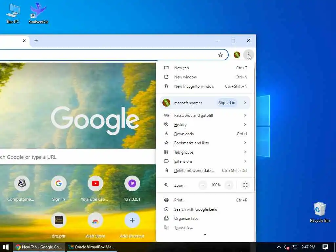Viewport: 336px width, 252px height.
Task: Close the Chrome three-dot menu button
Action: (x=249, y=55)
